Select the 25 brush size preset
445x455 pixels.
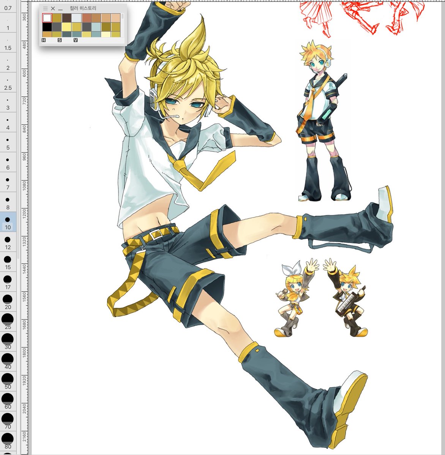point(8,322)
